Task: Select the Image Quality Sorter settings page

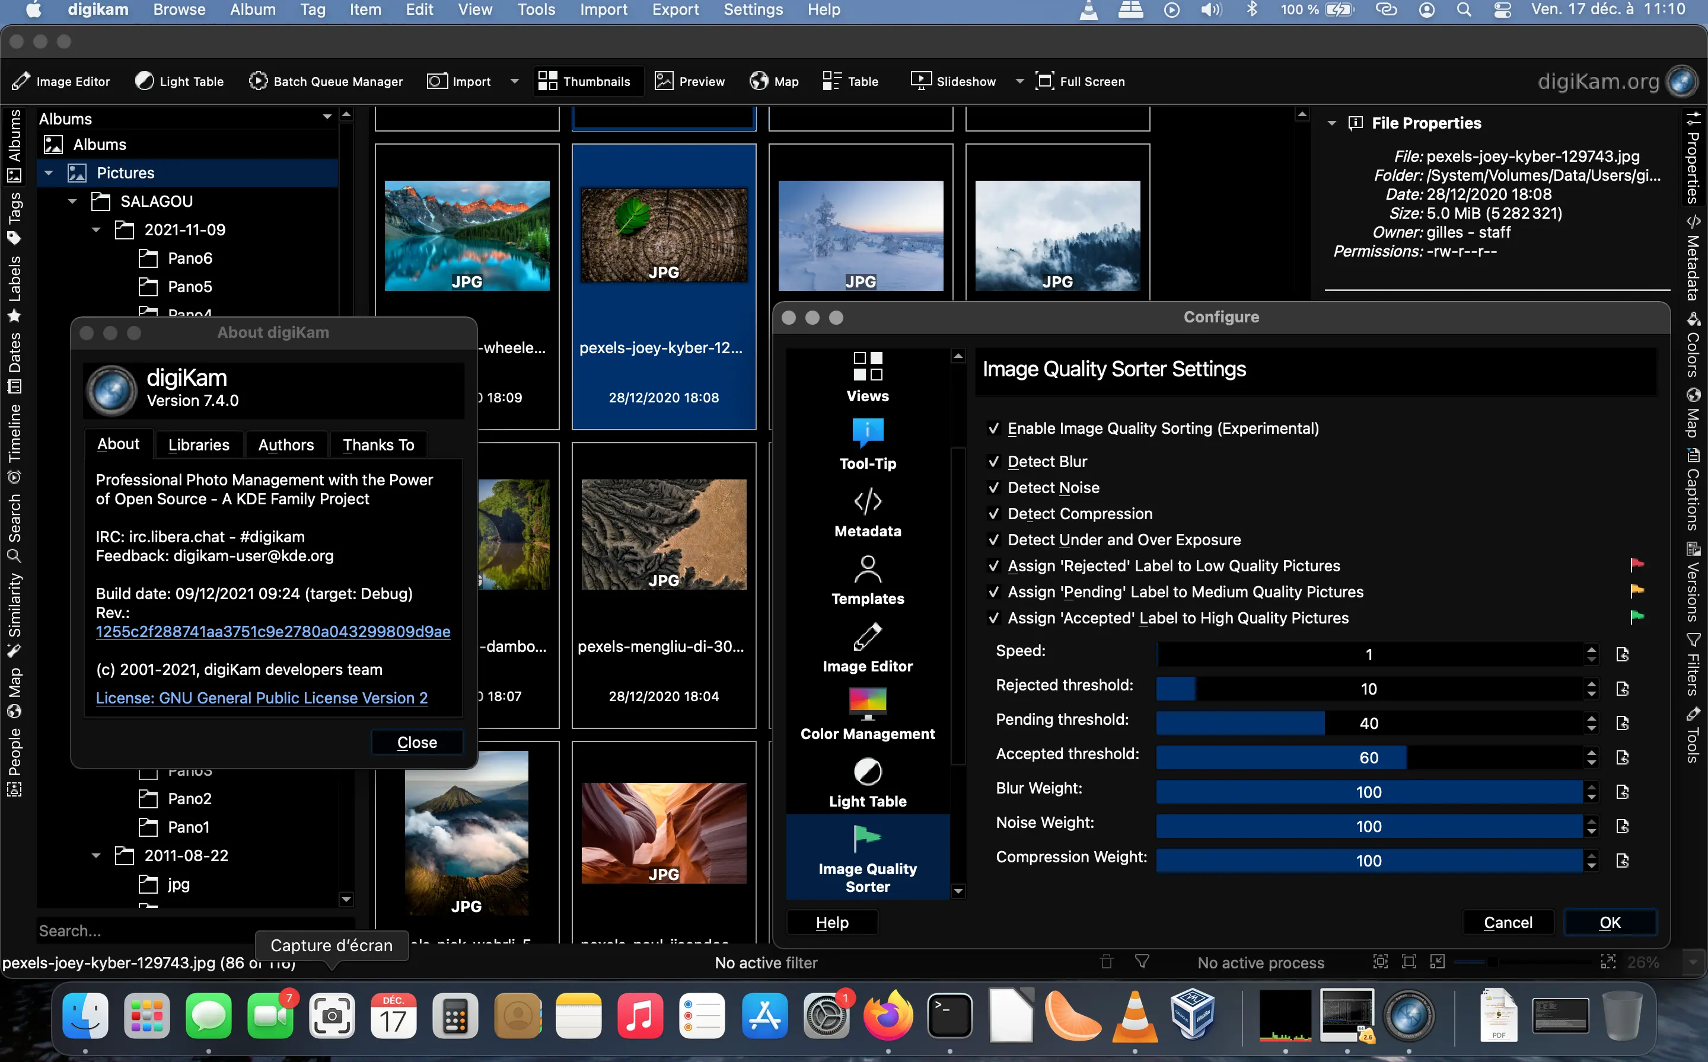Action: point(868,858)
